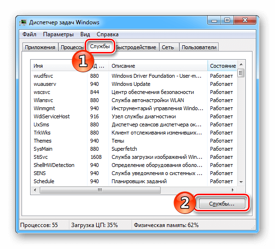The height and width of the screenshot is (249, 275).
Task: Select the TrkWks service row
Action: pos(134,133)
